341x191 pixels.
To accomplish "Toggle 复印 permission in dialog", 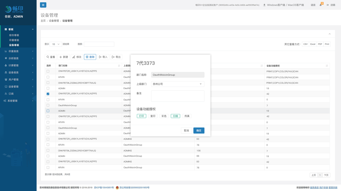I will [x=153, y=116].
